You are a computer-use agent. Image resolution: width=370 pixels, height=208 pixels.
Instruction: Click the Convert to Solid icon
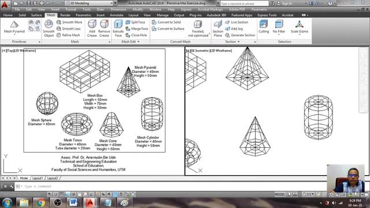154,22
